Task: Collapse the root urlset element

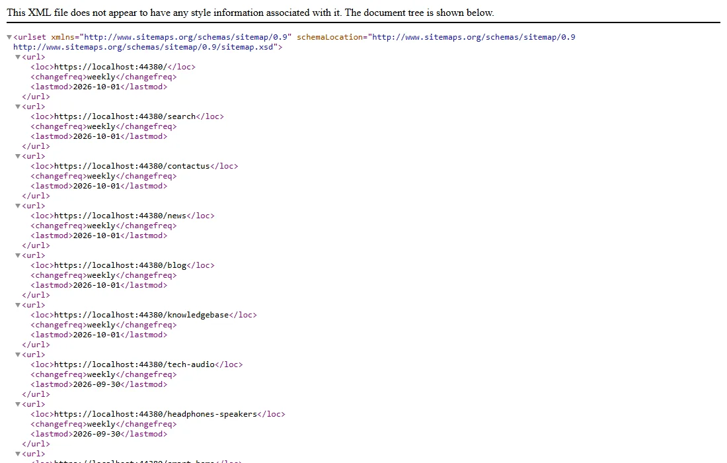Action: tap(9, 37)
